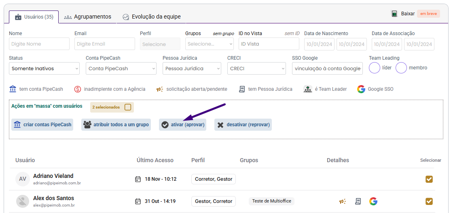
Task: Switch to the Usuários (35) tab
Action: point(34,17)
